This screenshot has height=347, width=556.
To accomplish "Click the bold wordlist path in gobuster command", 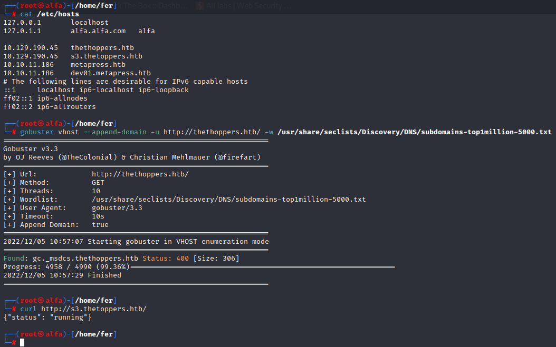I will pyautogui.click(x=415, y=132).
